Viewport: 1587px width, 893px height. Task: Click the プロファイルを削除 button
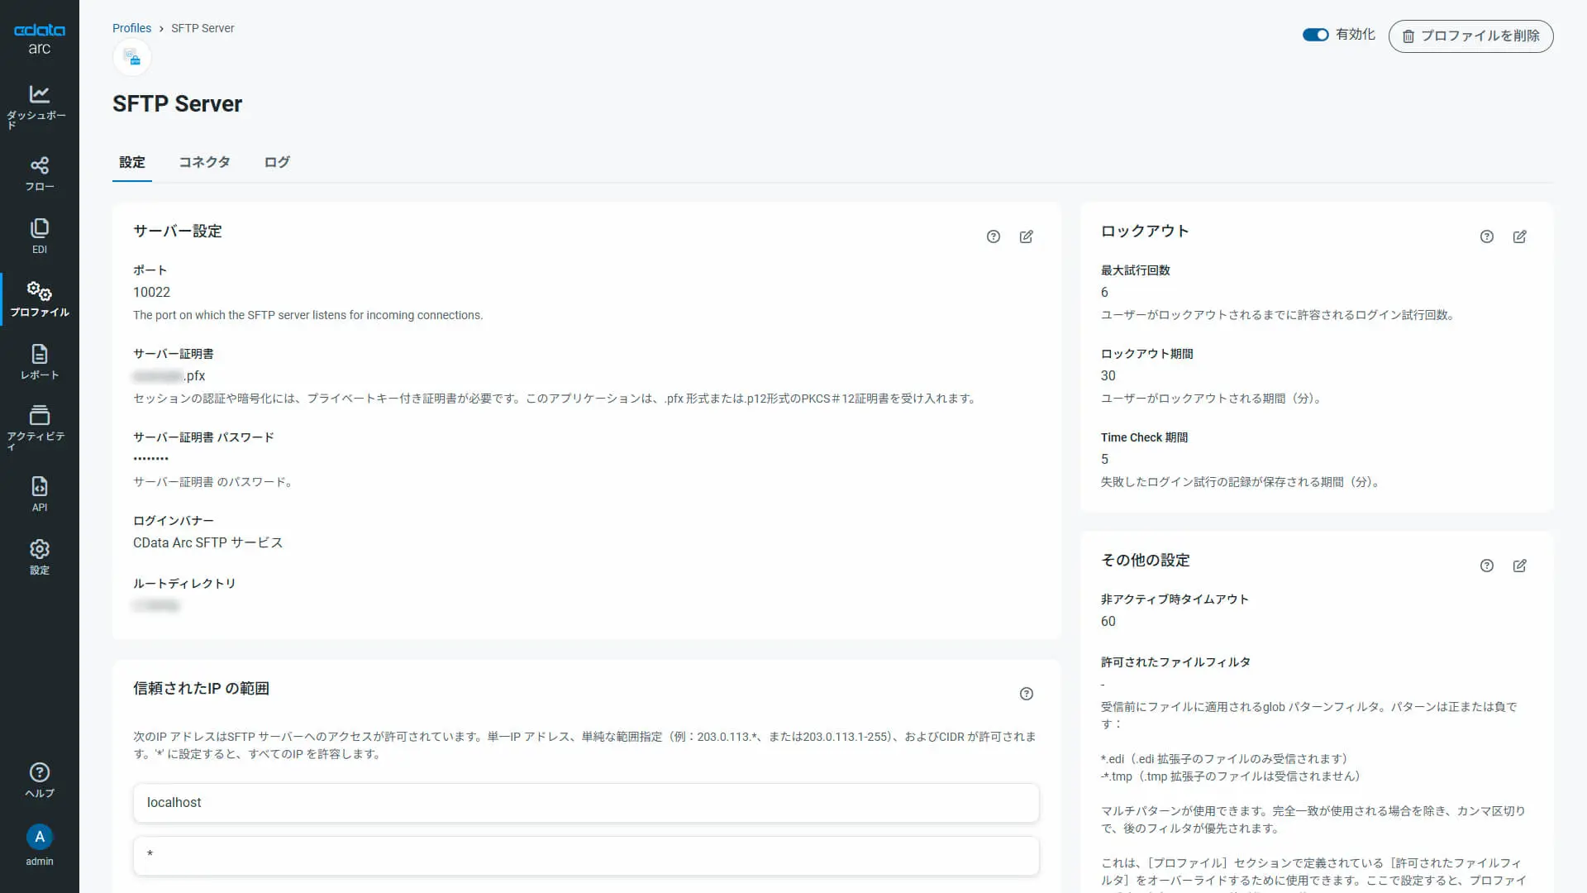click(1470, 36)
